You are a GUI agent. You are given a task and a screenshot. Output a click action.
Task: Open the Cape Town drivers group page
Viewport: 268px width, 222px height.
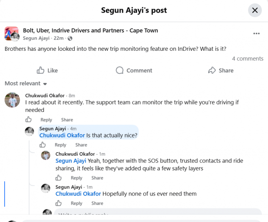(90, 30)
